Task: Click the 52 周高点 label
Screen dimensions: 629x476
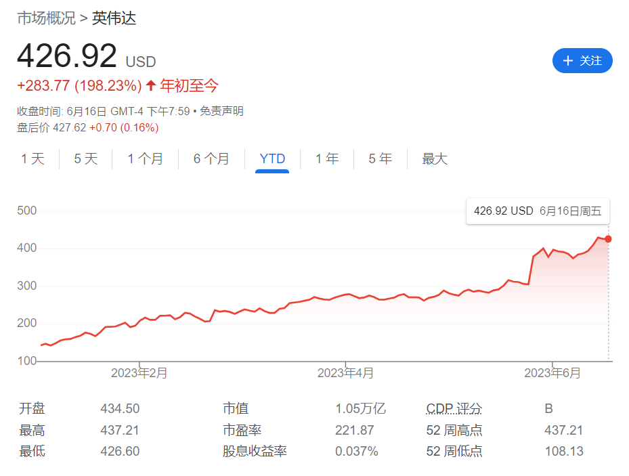Action: tap(454, 430)
